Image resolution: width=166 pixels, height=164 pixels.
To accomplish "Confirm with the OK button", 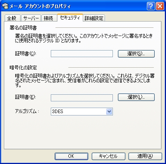I will tap(71, 156).
